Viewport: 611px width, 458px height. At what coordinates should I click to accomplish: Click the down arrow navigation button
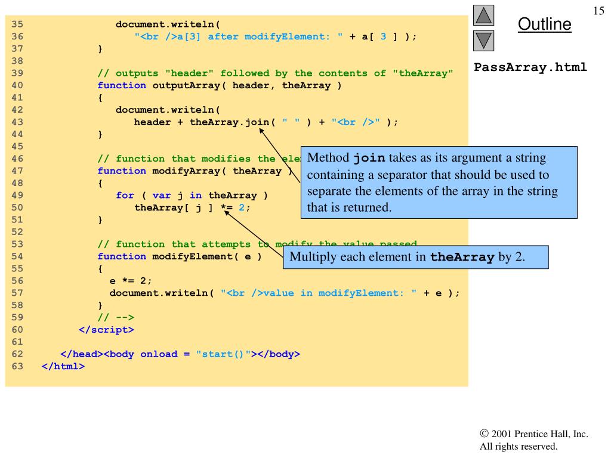tap(483, 41)
